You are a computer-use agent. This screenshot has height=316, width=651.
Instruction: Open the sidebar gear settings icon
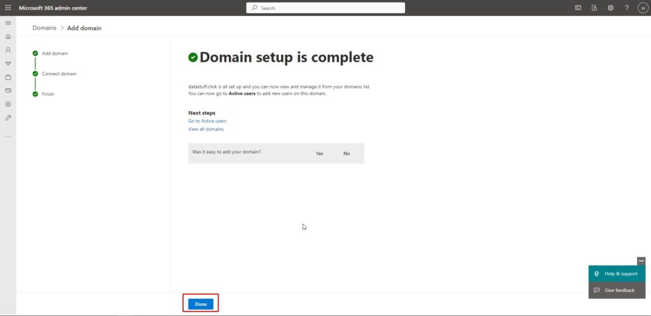pyautogui.click(x=8, y=104)
